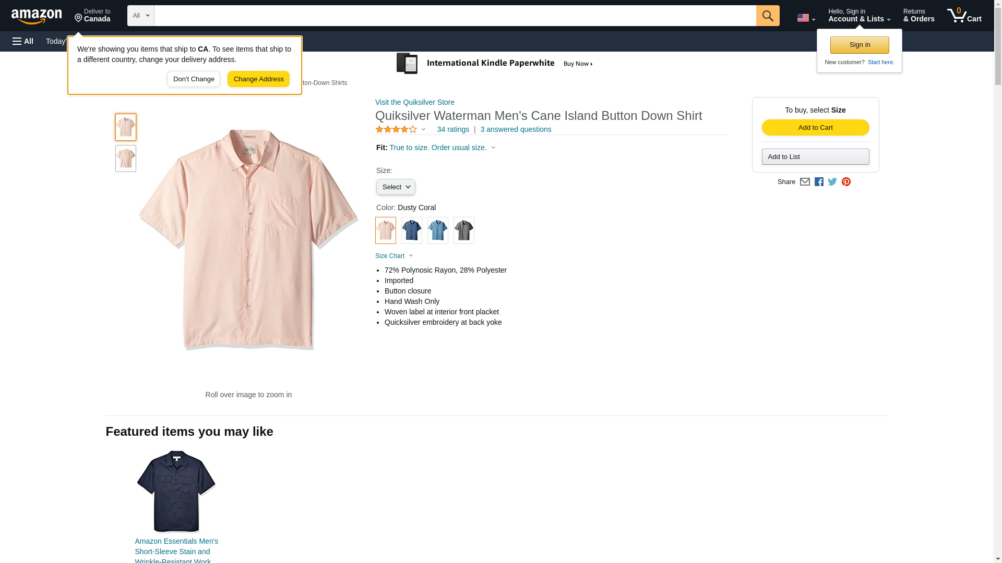Click the Change Address button

258,79
